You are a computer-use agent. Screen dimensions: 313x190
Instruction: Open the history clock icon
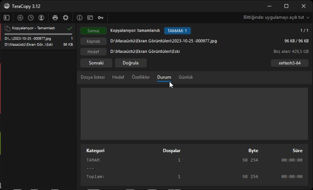point(31,17)
